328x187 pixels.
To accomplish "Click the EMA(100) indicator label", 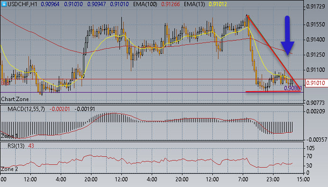I will point(145,4).
